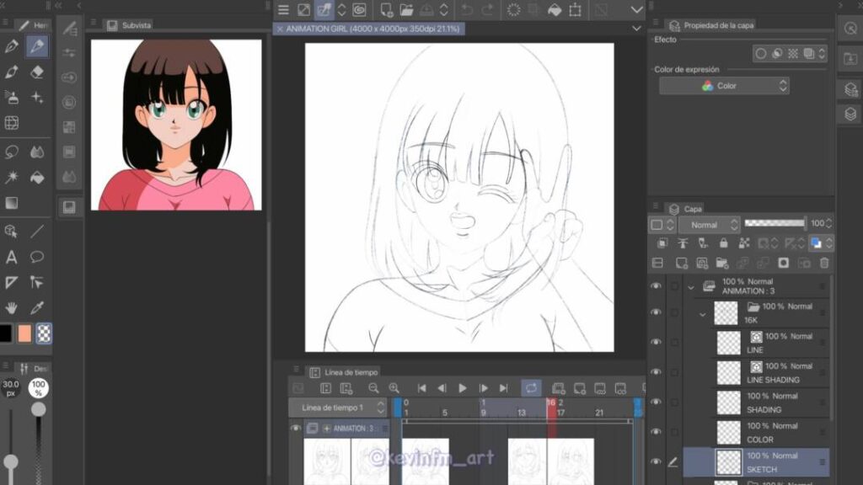Hide the COLOR layer
The width and height of the screenshot is (863, 485).
point(656,432)
